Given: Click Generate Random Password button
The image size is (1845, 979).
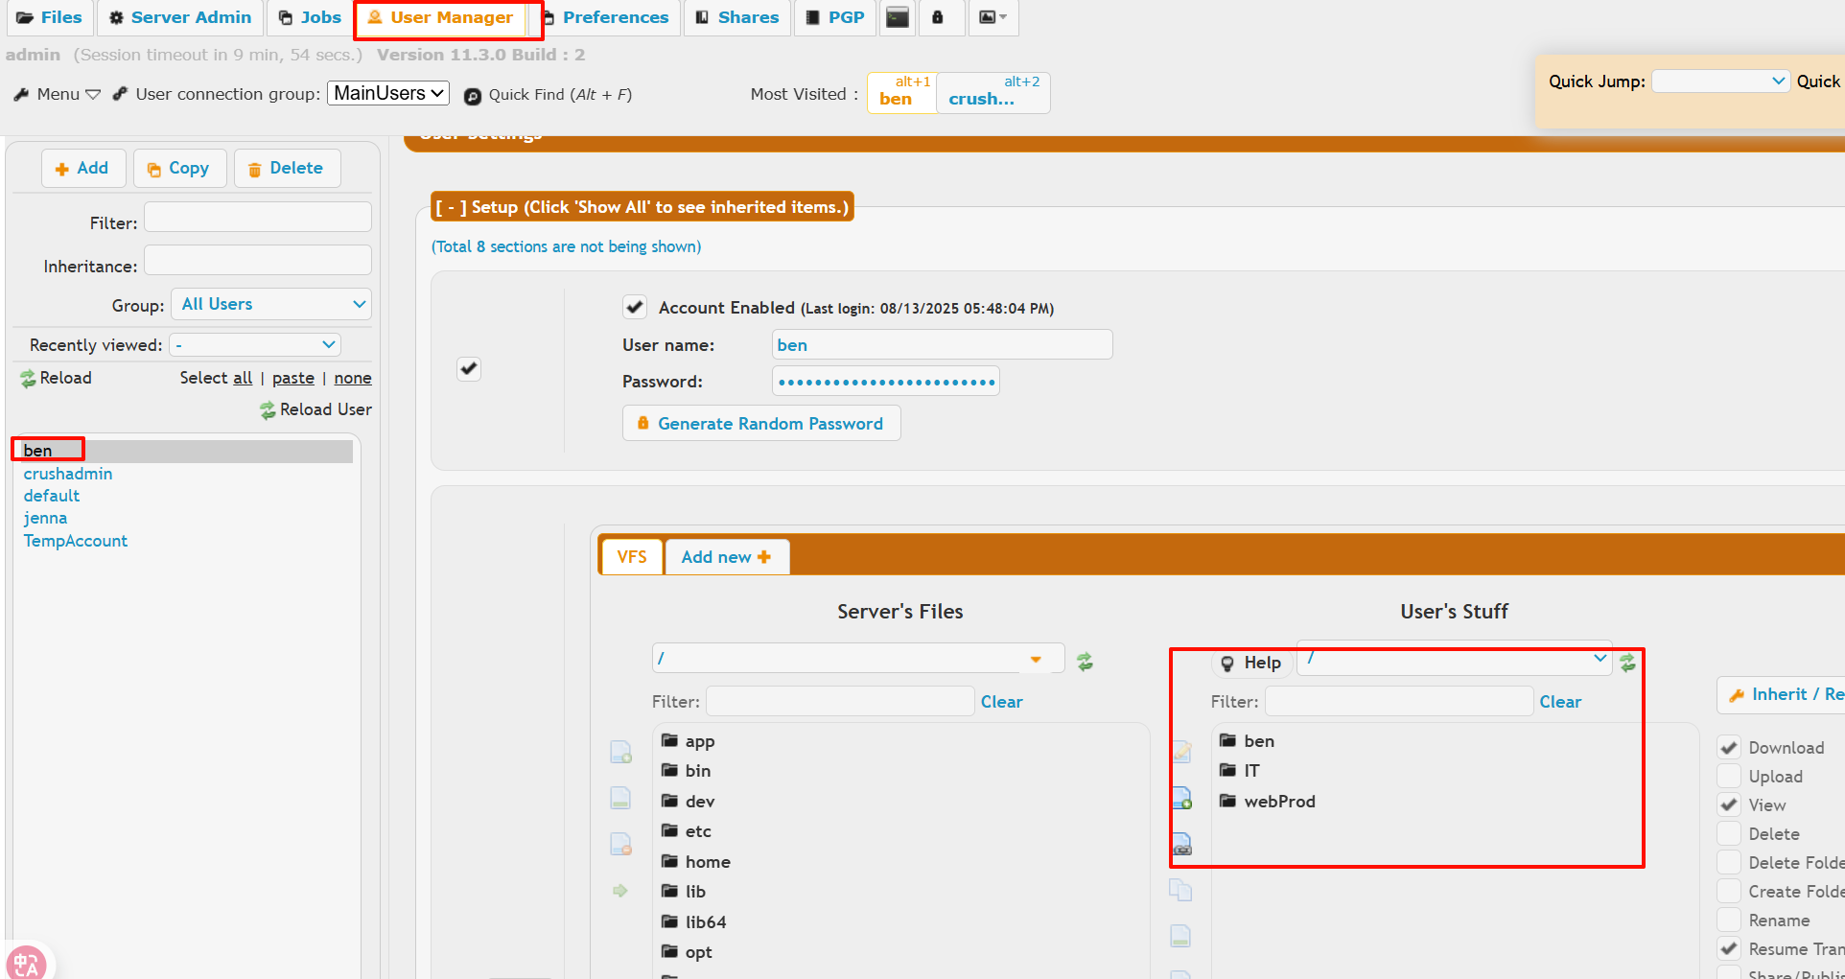Looking at the screenshot, I should [x=760, y=424].
